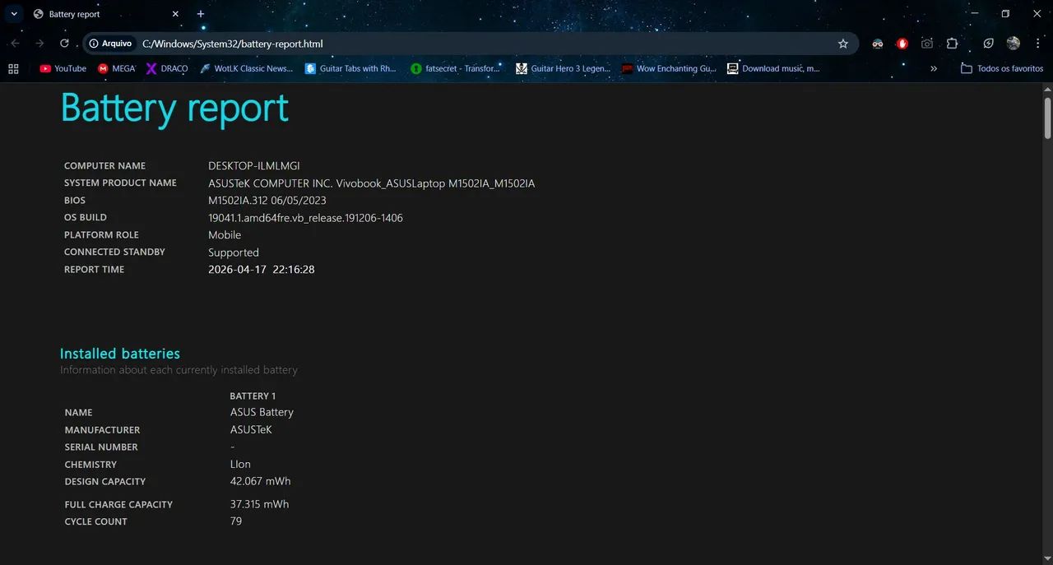Click the circular icon left of profile avatar
This screenshot has height=565, width=1053.
[x=989, y=44]
